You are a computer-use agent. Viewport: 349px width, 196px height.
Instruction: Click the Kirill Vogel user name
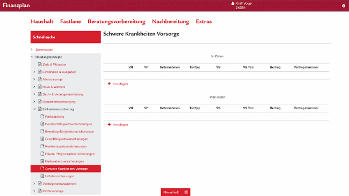[244, 3]
